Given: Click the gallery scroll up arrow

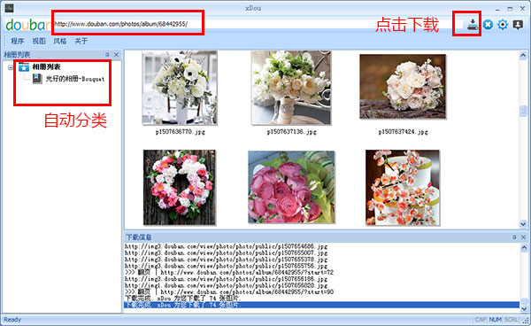Looking at the screenshot, I should click(x=523, y=55).
